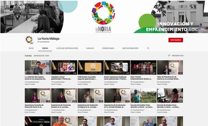The height and width of the screenshot is (126, 208).
Task: Click the La Noria Málaga channel avatar
Action: pos(29,40)
